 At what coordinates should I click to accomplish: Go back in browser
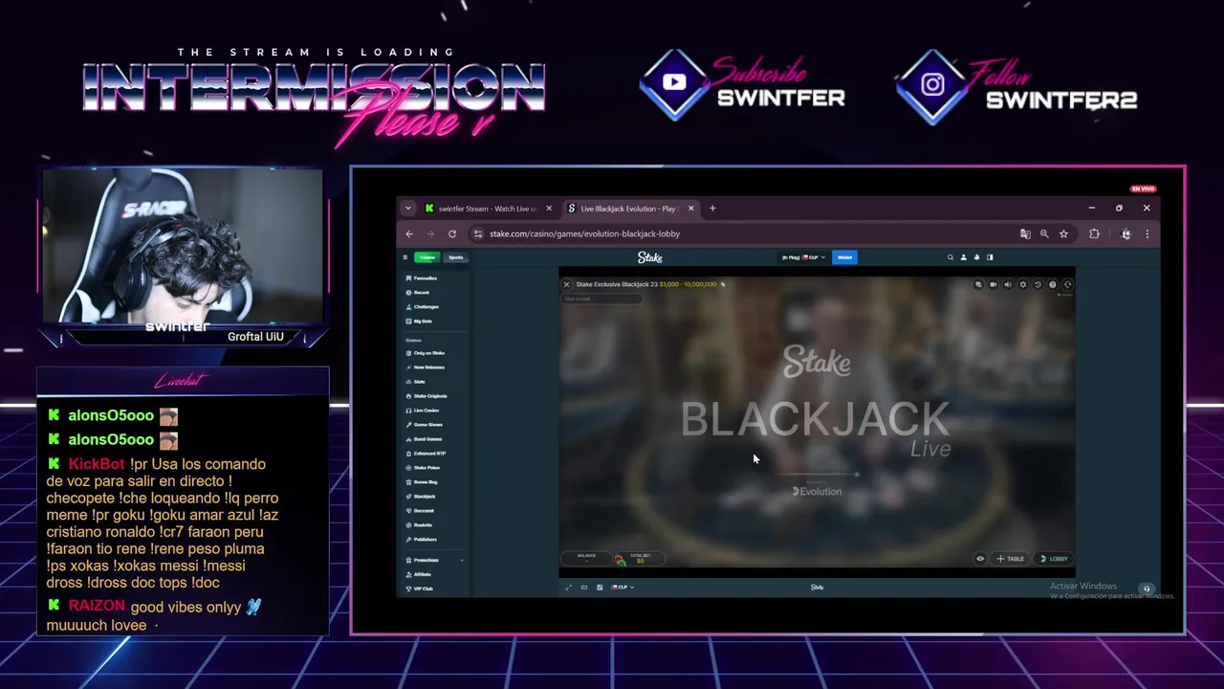tap(409, 233)
